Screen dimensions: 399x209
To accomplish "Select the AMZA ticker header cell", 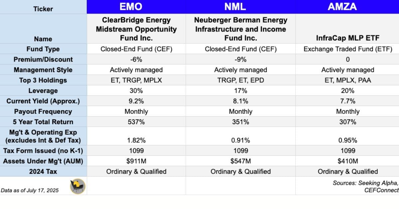I will 347,7.
